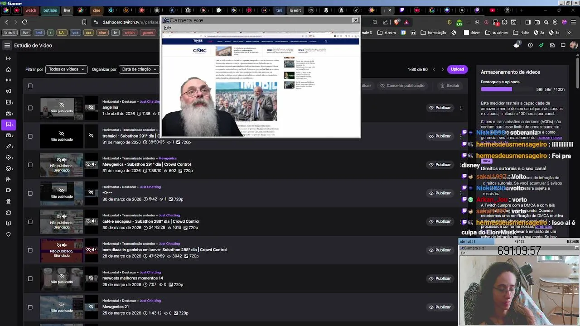Click the Excluir delete button
This screenshot has height=326, width=580.
[x=449, y=86]
